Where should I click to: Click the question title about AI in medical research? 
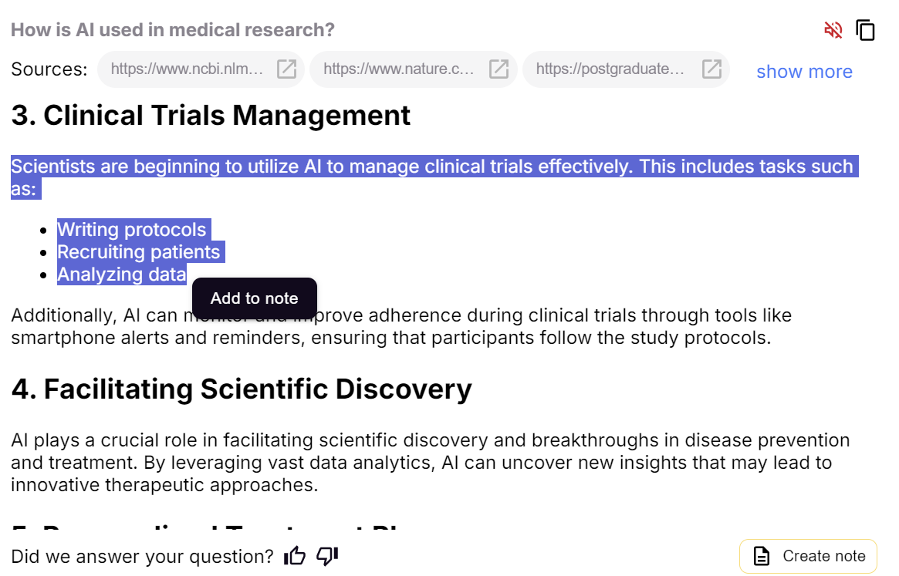[173, 30]
